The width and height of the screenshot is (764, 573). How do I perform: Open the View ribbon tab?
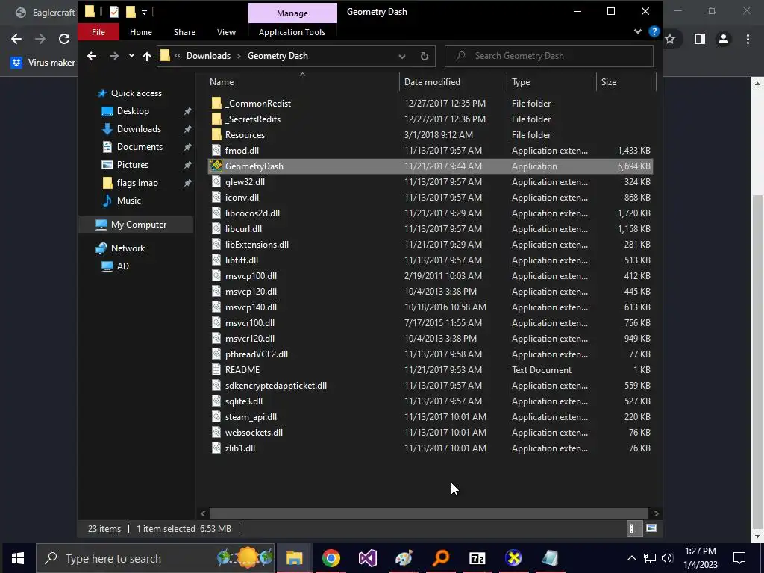[x=226, y=32]
